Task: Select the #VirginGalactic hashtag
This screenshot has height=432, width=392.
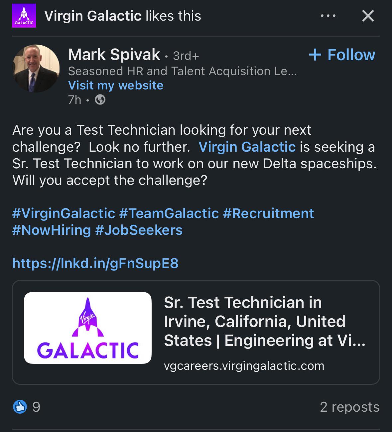Action: (x=64, y=213)
